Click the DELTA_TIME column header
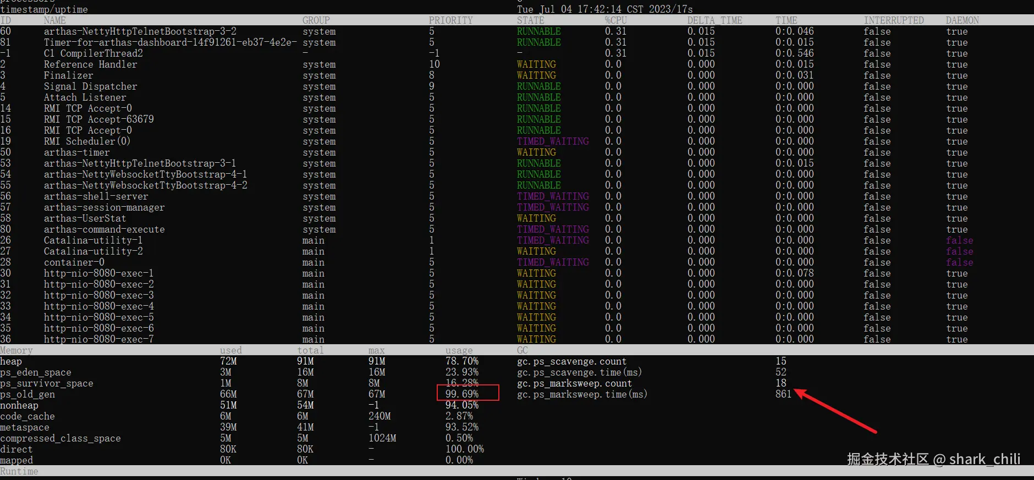 715,20
